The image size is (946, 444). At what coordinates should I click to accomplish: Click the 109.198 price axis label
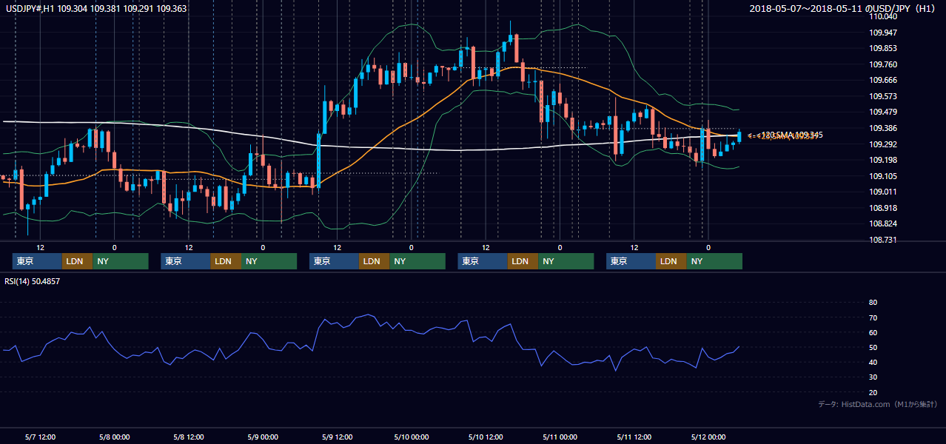(883, 160)
